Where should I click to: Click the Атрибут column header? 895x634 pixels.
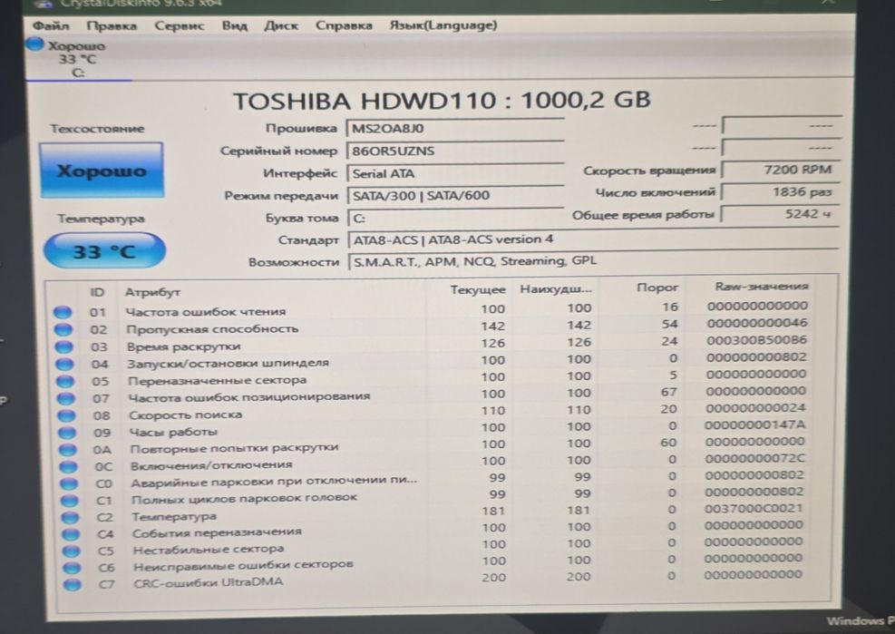(152, 292)
